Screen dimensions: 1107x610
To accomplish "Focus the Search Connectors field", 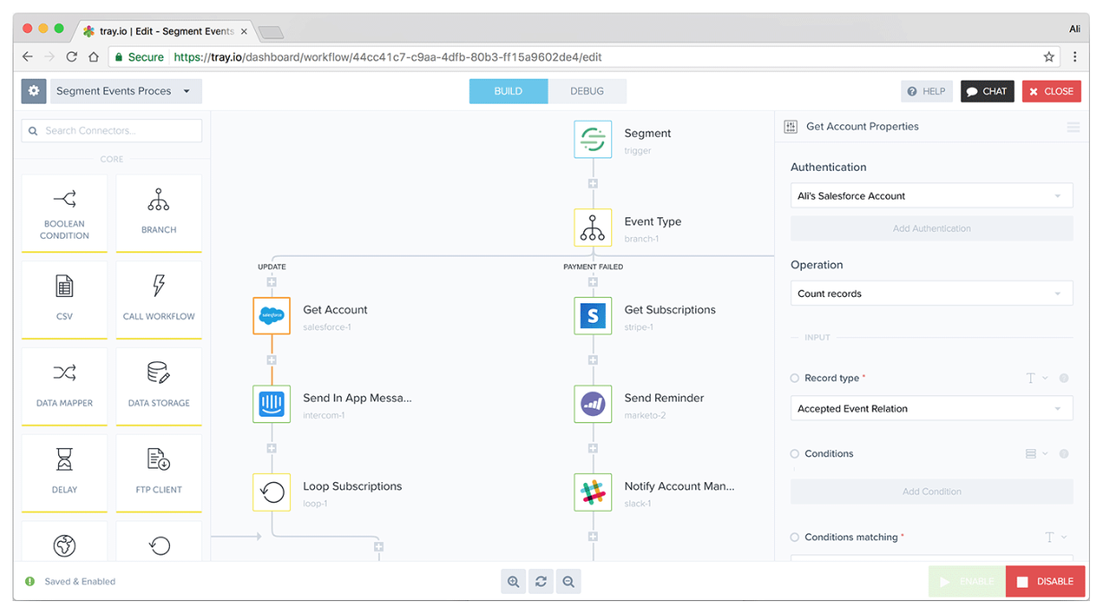I will click(x=112, y=131).
